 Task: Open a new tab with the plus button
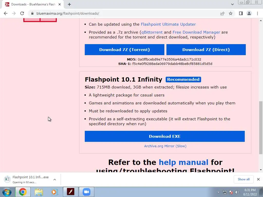click(69, 4)
